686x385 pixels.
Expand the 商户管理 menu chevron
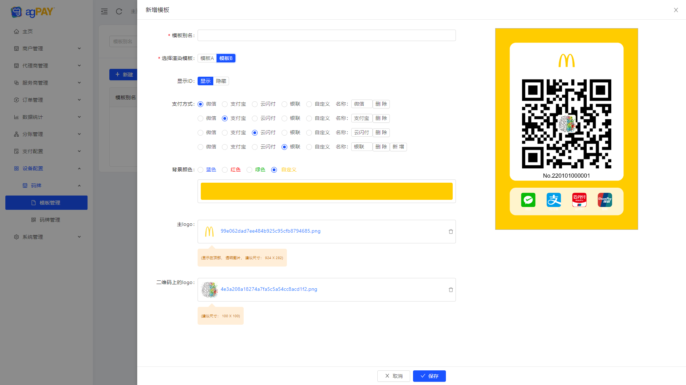[x=79, y=49]
